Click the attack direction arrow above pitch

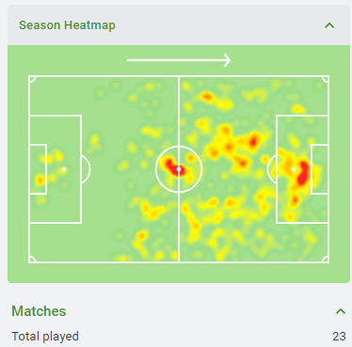tap(179, 60)
